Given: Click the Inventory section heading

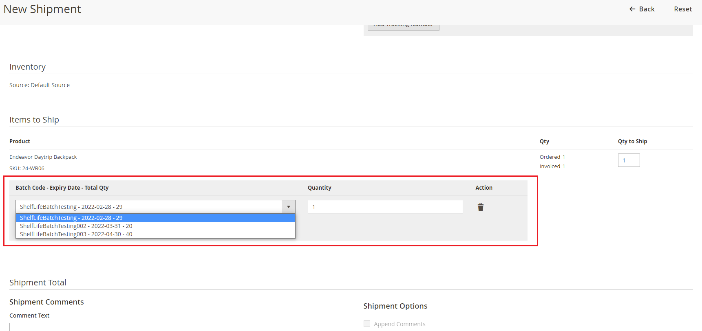Looking at the screenshot, I should coord(28,67).
